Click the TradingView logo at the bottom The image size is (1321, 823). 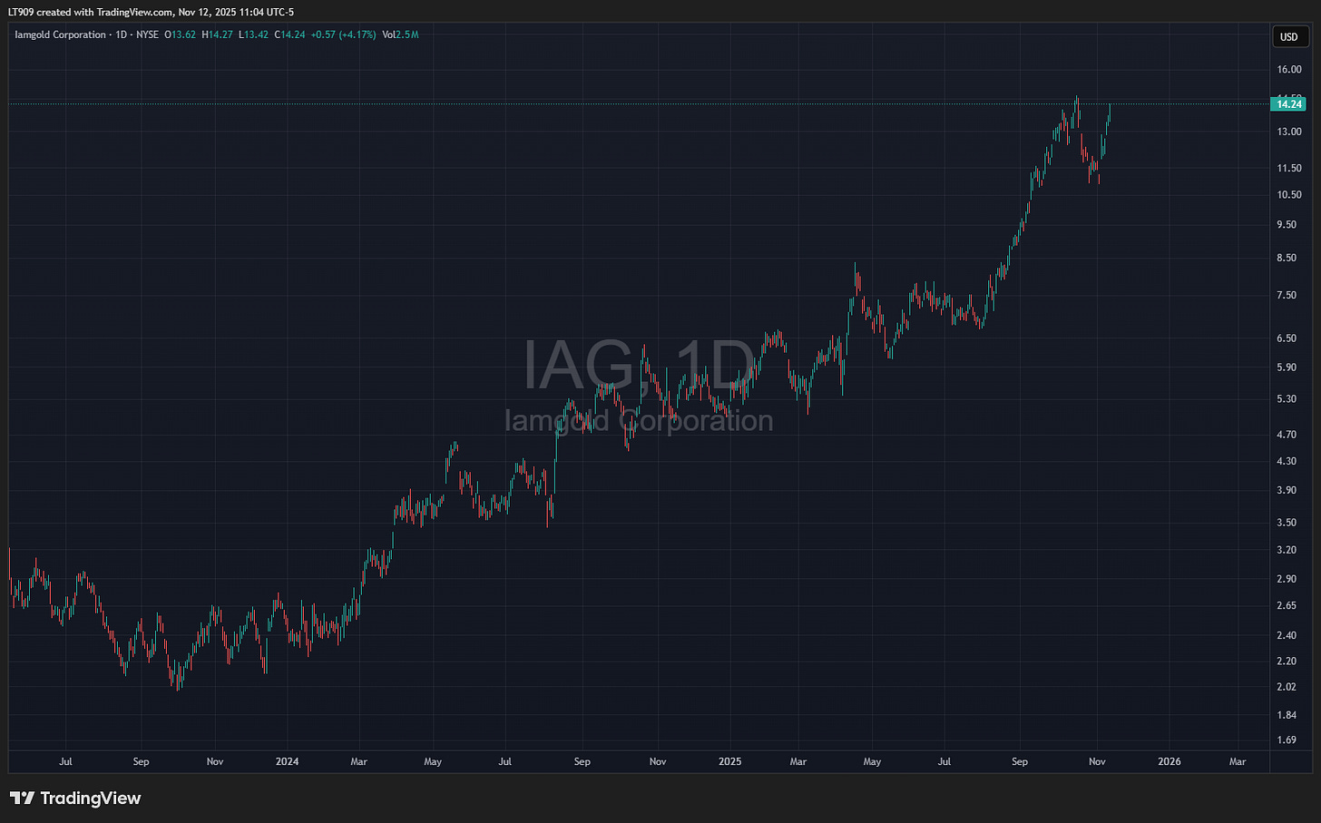click(75, 799)
